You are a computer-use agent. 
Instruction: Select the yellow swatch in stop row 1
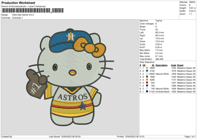click(x=147, y=68)
